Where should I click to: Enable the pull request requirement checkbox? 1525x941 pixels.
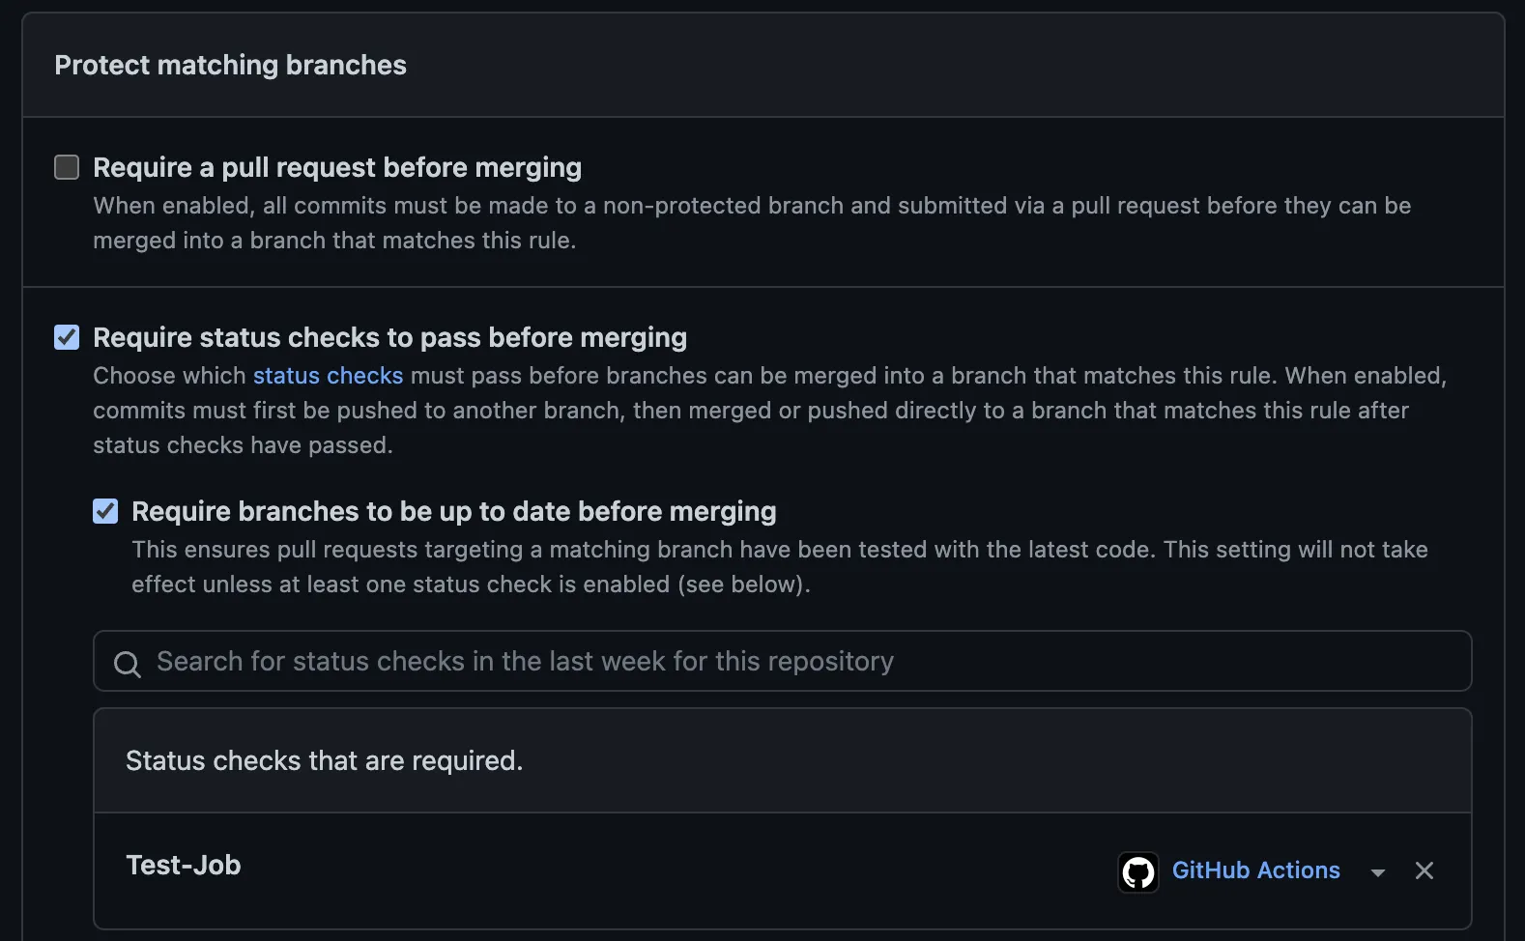(x=67, y=167)
